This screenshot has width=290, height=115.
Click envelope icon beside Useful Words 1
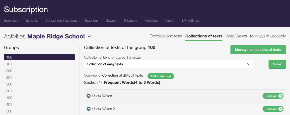(88, 96)
